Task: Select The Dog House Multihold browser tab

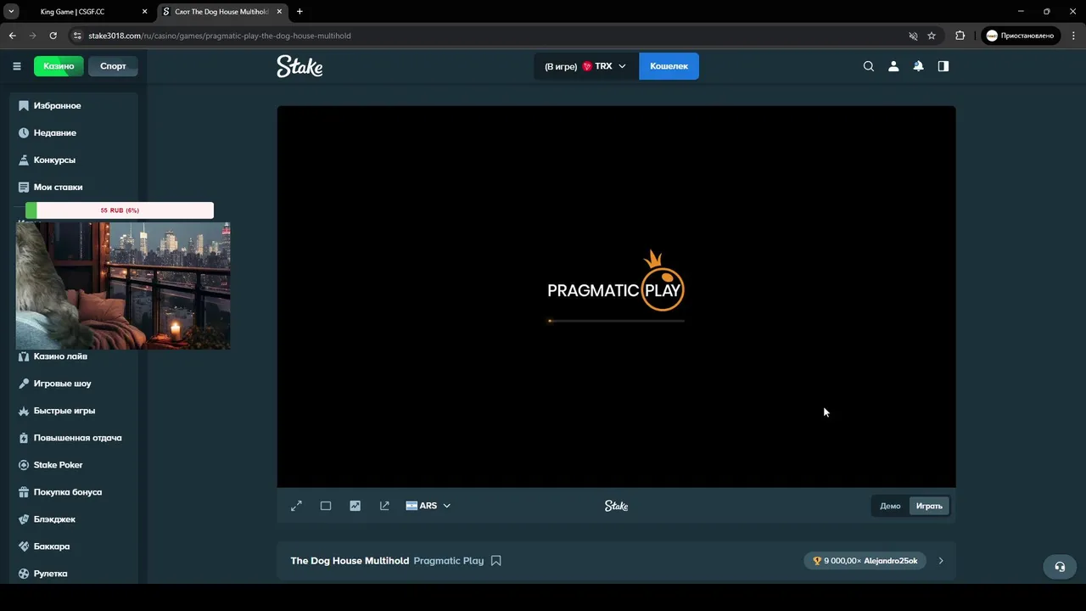Action: pyautogui.click(x=222, y=12)
